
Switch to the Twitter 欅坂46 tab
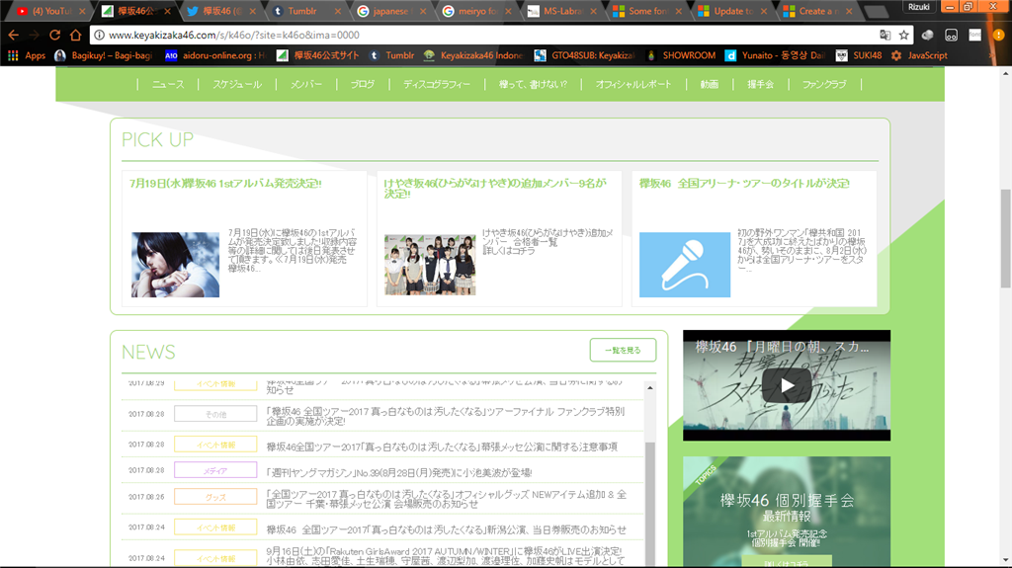[219, 11]
